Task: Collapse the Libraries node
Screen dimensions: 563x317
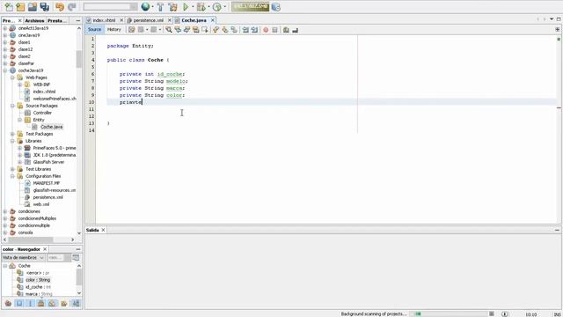Action: pos(12,141)
